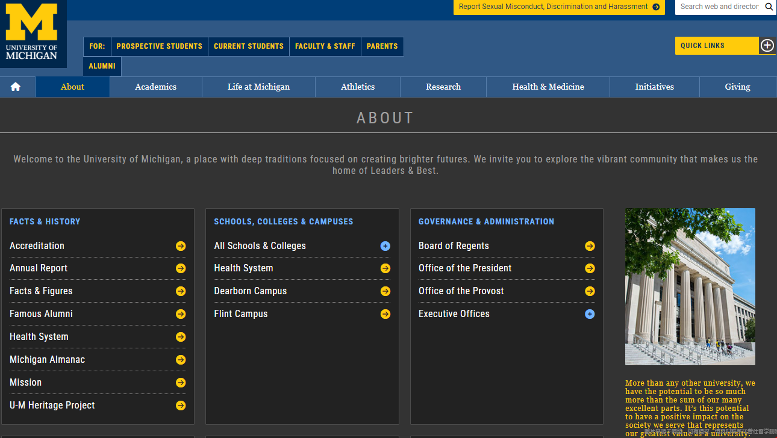777x438 pixels.
Task: Focus the Search web and directory field
Action: (719, 7)
